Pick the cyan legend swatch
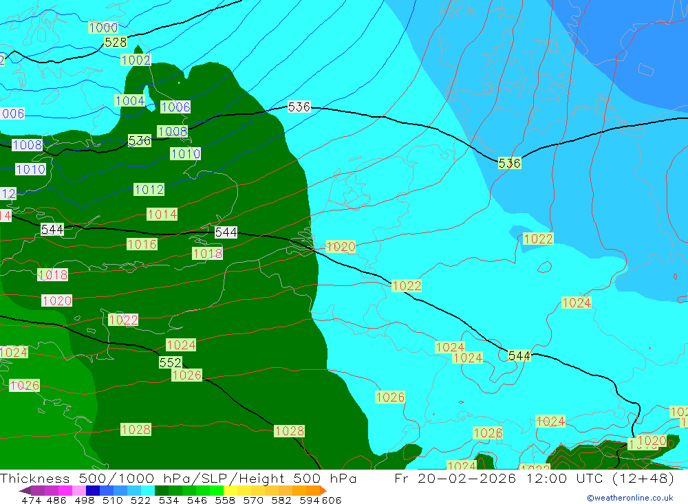688x504 pixels. point(148,490)
